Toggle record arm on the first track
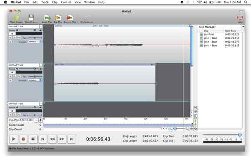 pos(12,34)
